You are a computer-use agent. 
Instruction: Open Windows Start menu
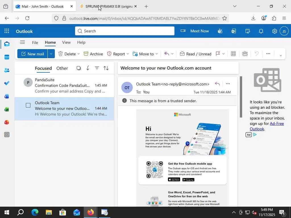coord(7,212)
